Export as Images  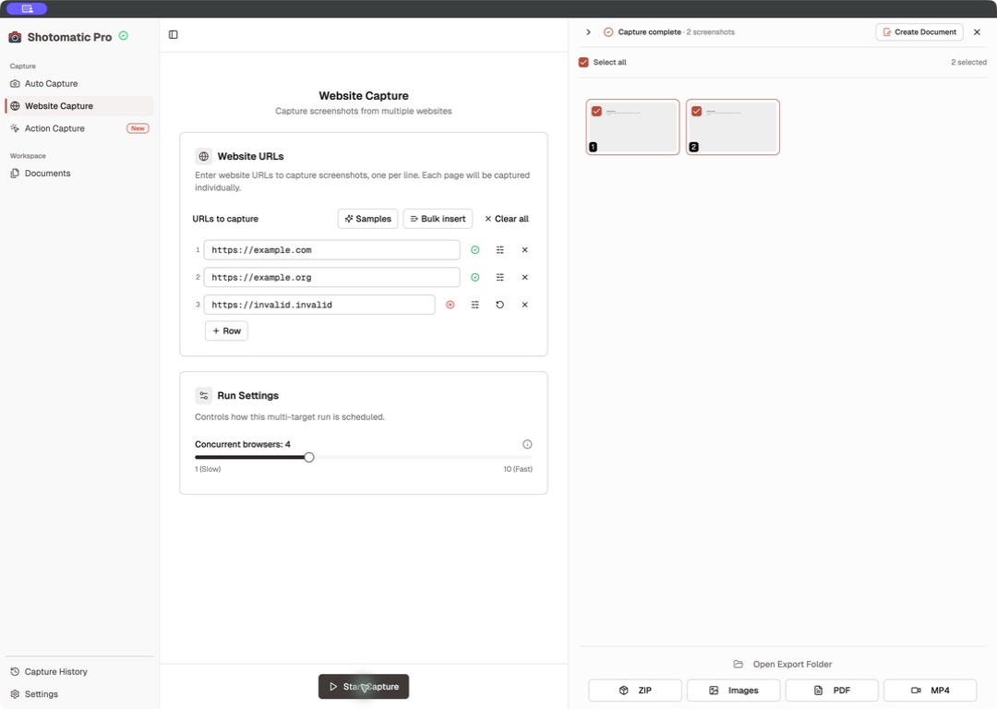[x=733, y=690]
